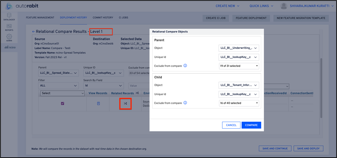Open the Dataloader sidebar icon

[x=9, y=17]
